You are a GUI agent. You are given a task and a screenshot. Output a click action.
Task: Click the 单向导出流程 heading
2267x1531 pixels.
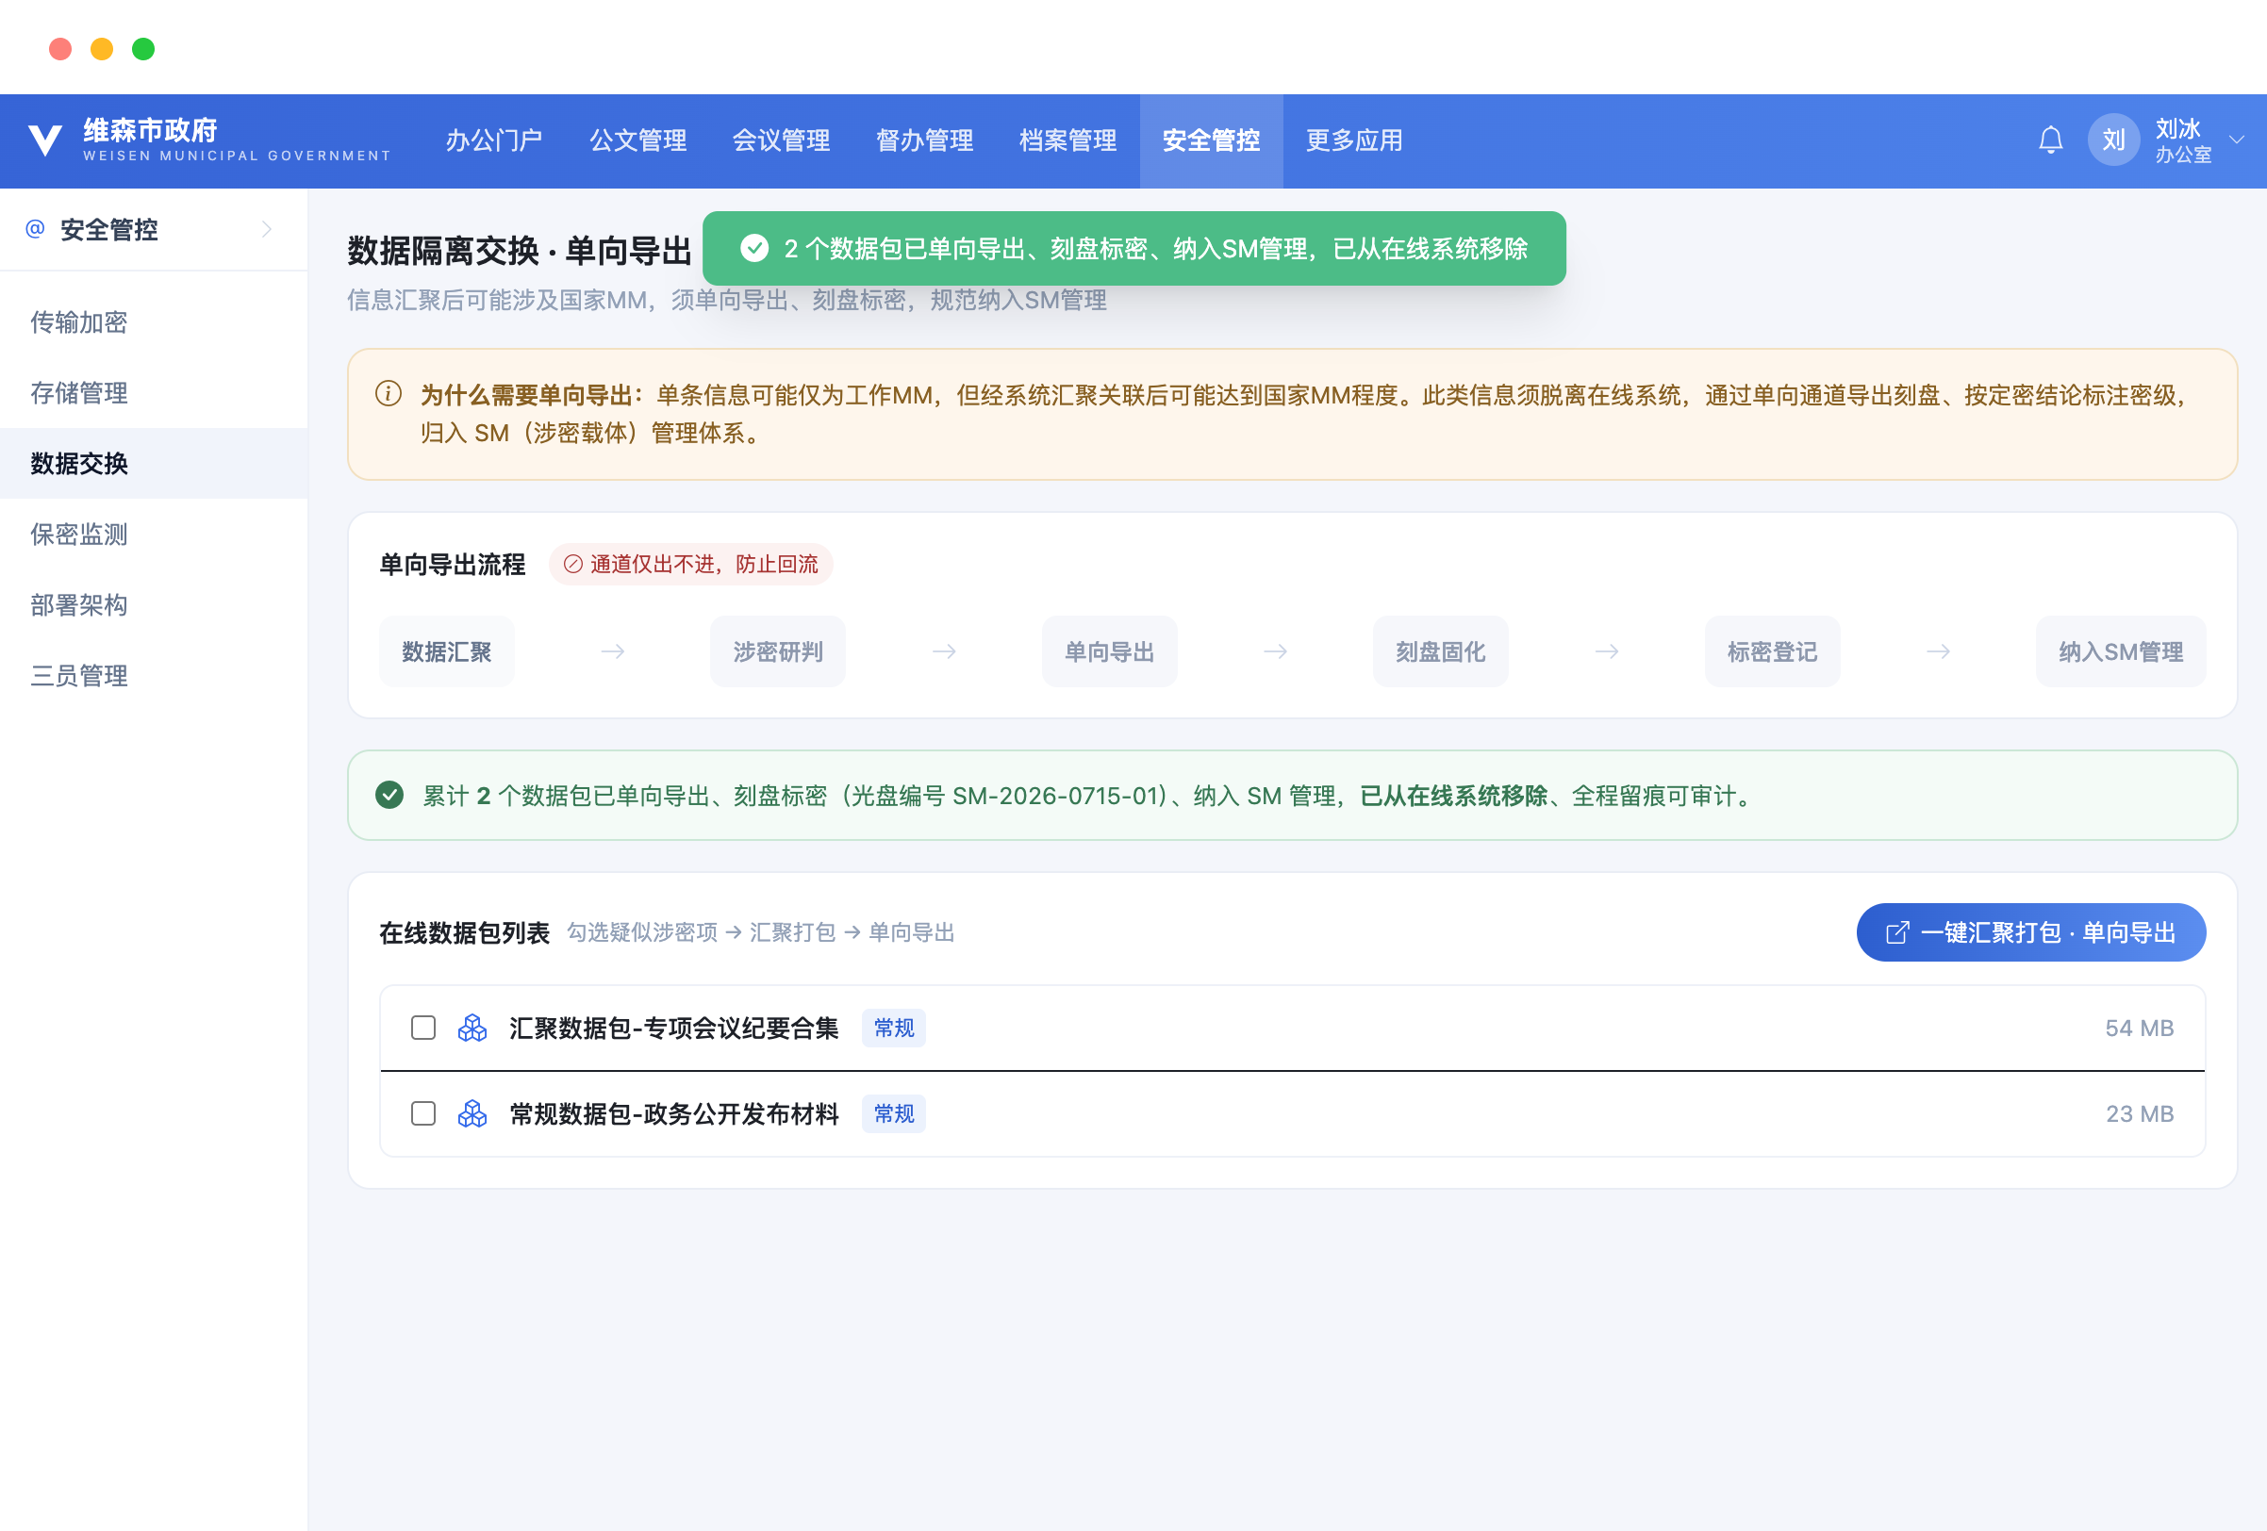tap(453, 565)
